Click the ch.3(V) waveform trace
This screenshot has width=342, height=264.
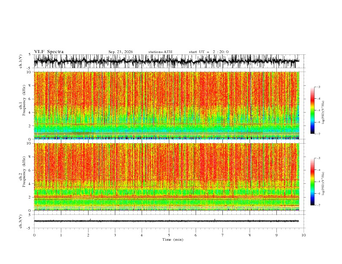point(167,221)
